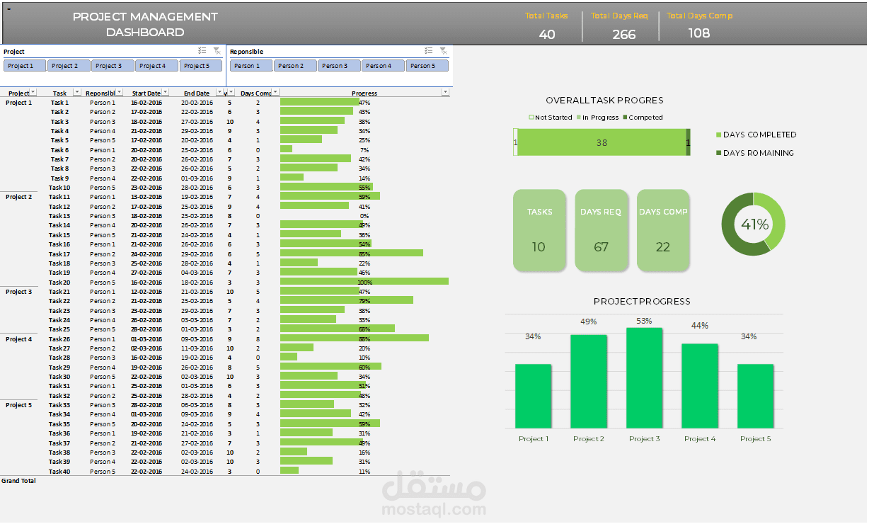
Task: Toggle the Person 5 slicer button
Action: (425, 65)
